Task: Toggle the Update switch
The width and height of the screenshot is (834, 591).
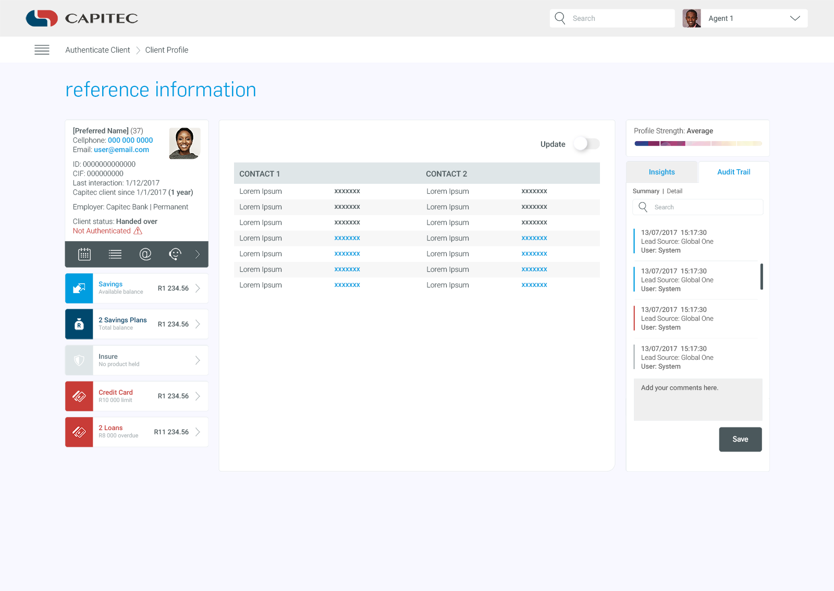Action: click(x=586, y=144)
